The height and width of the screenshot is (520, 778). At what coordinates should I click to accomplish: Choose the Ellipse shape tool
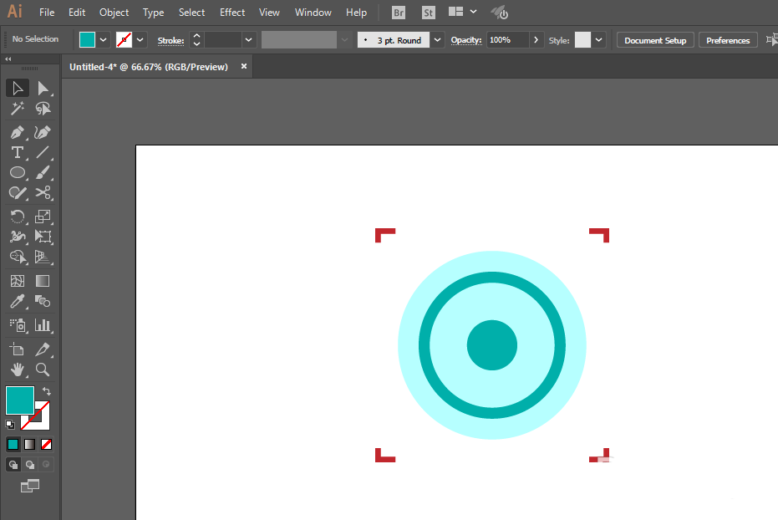[17, 172]
